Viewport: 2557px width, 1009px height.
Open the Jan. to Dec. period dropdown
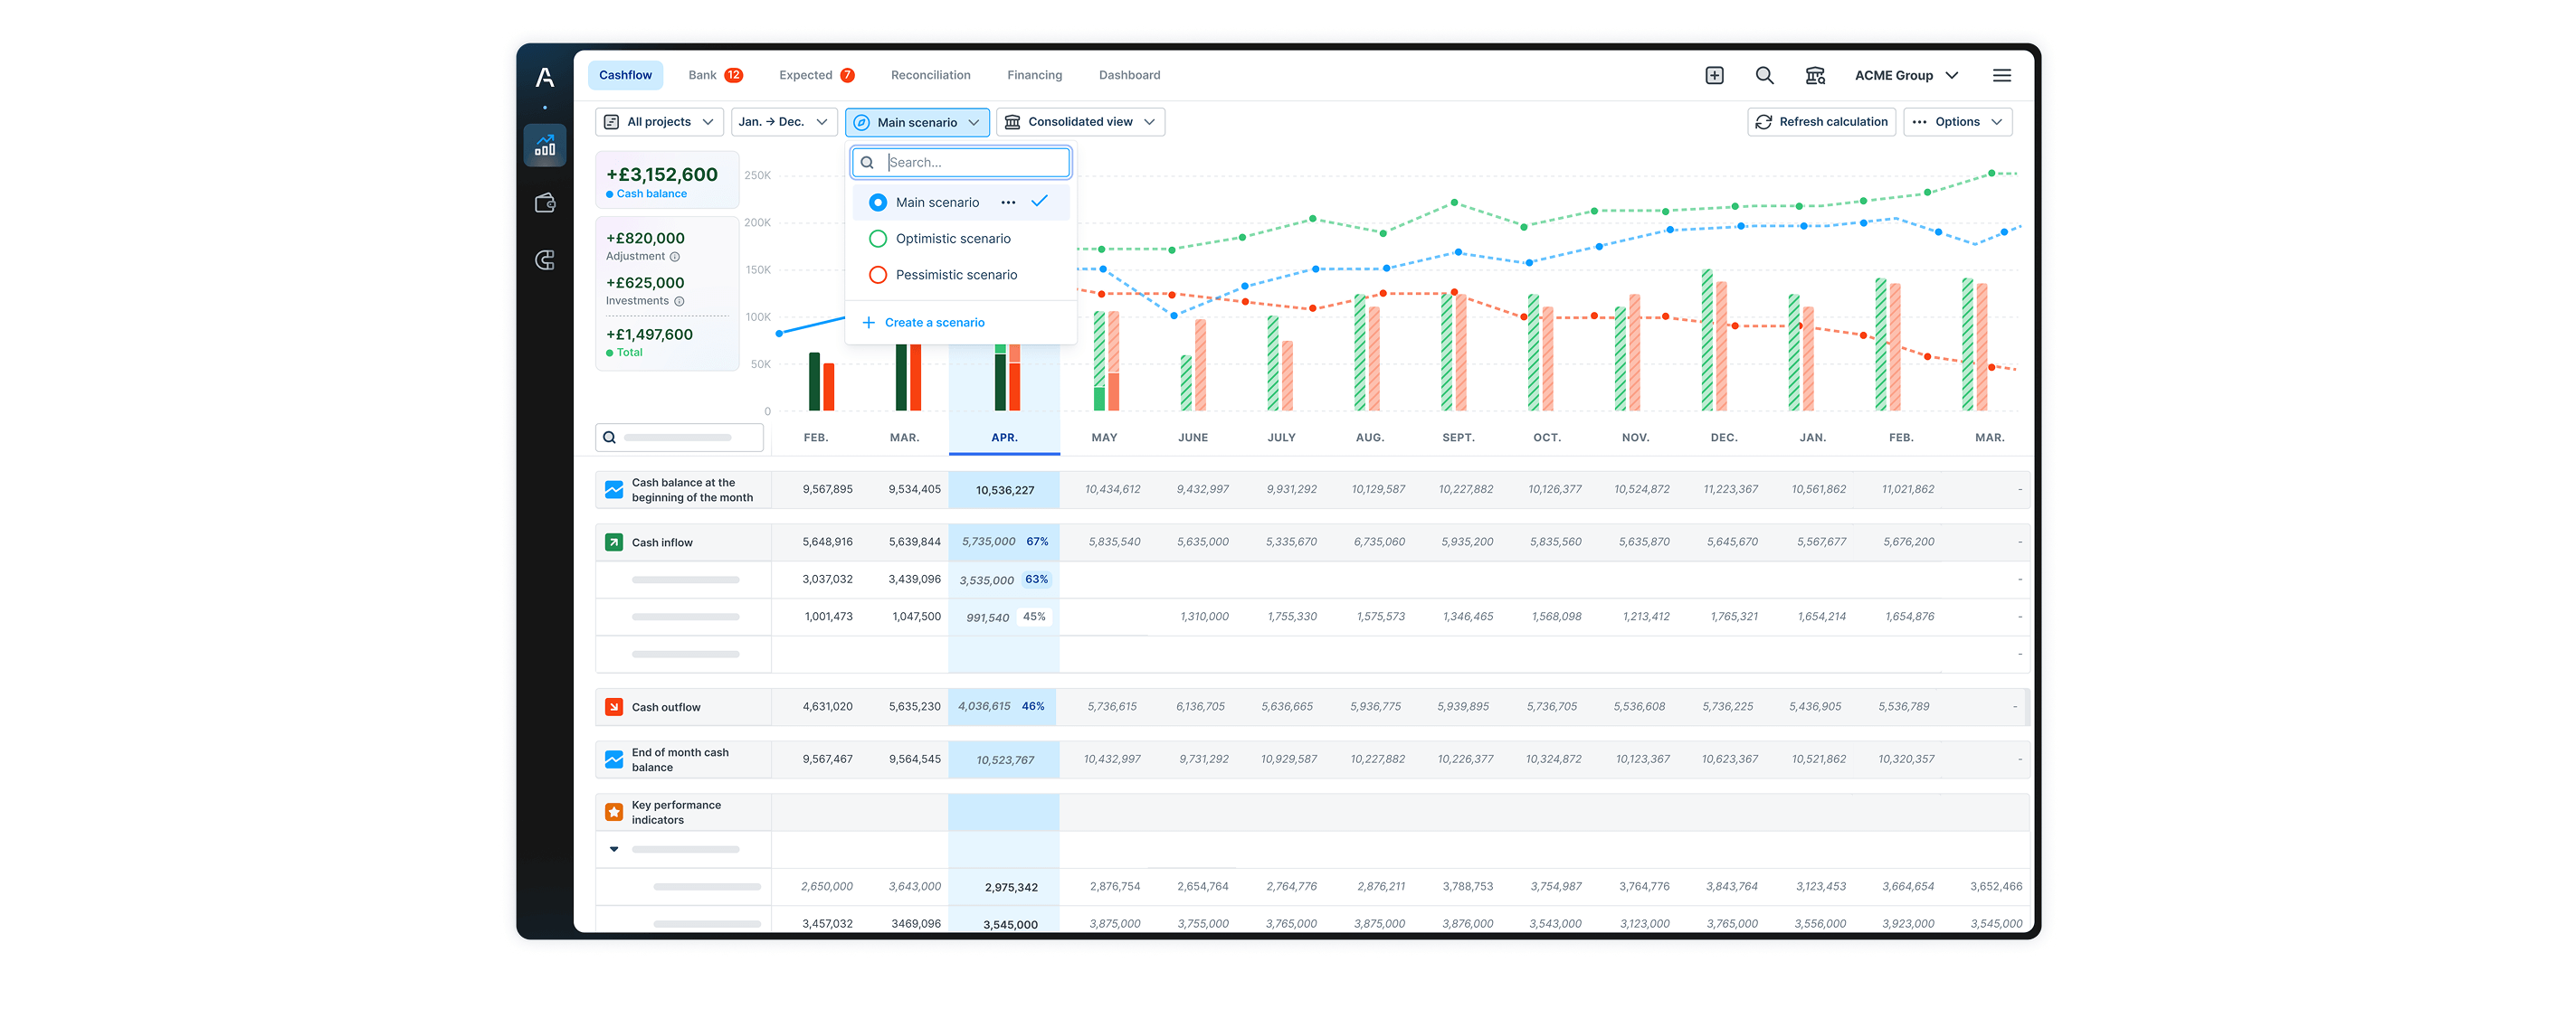(x=784, y=122)
